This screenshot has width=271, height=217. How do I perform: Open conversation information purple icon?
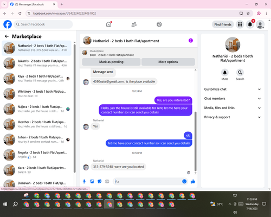click(191, 41)
